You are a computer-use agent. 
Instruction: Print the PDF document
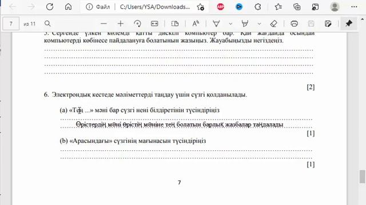(294, 23)
